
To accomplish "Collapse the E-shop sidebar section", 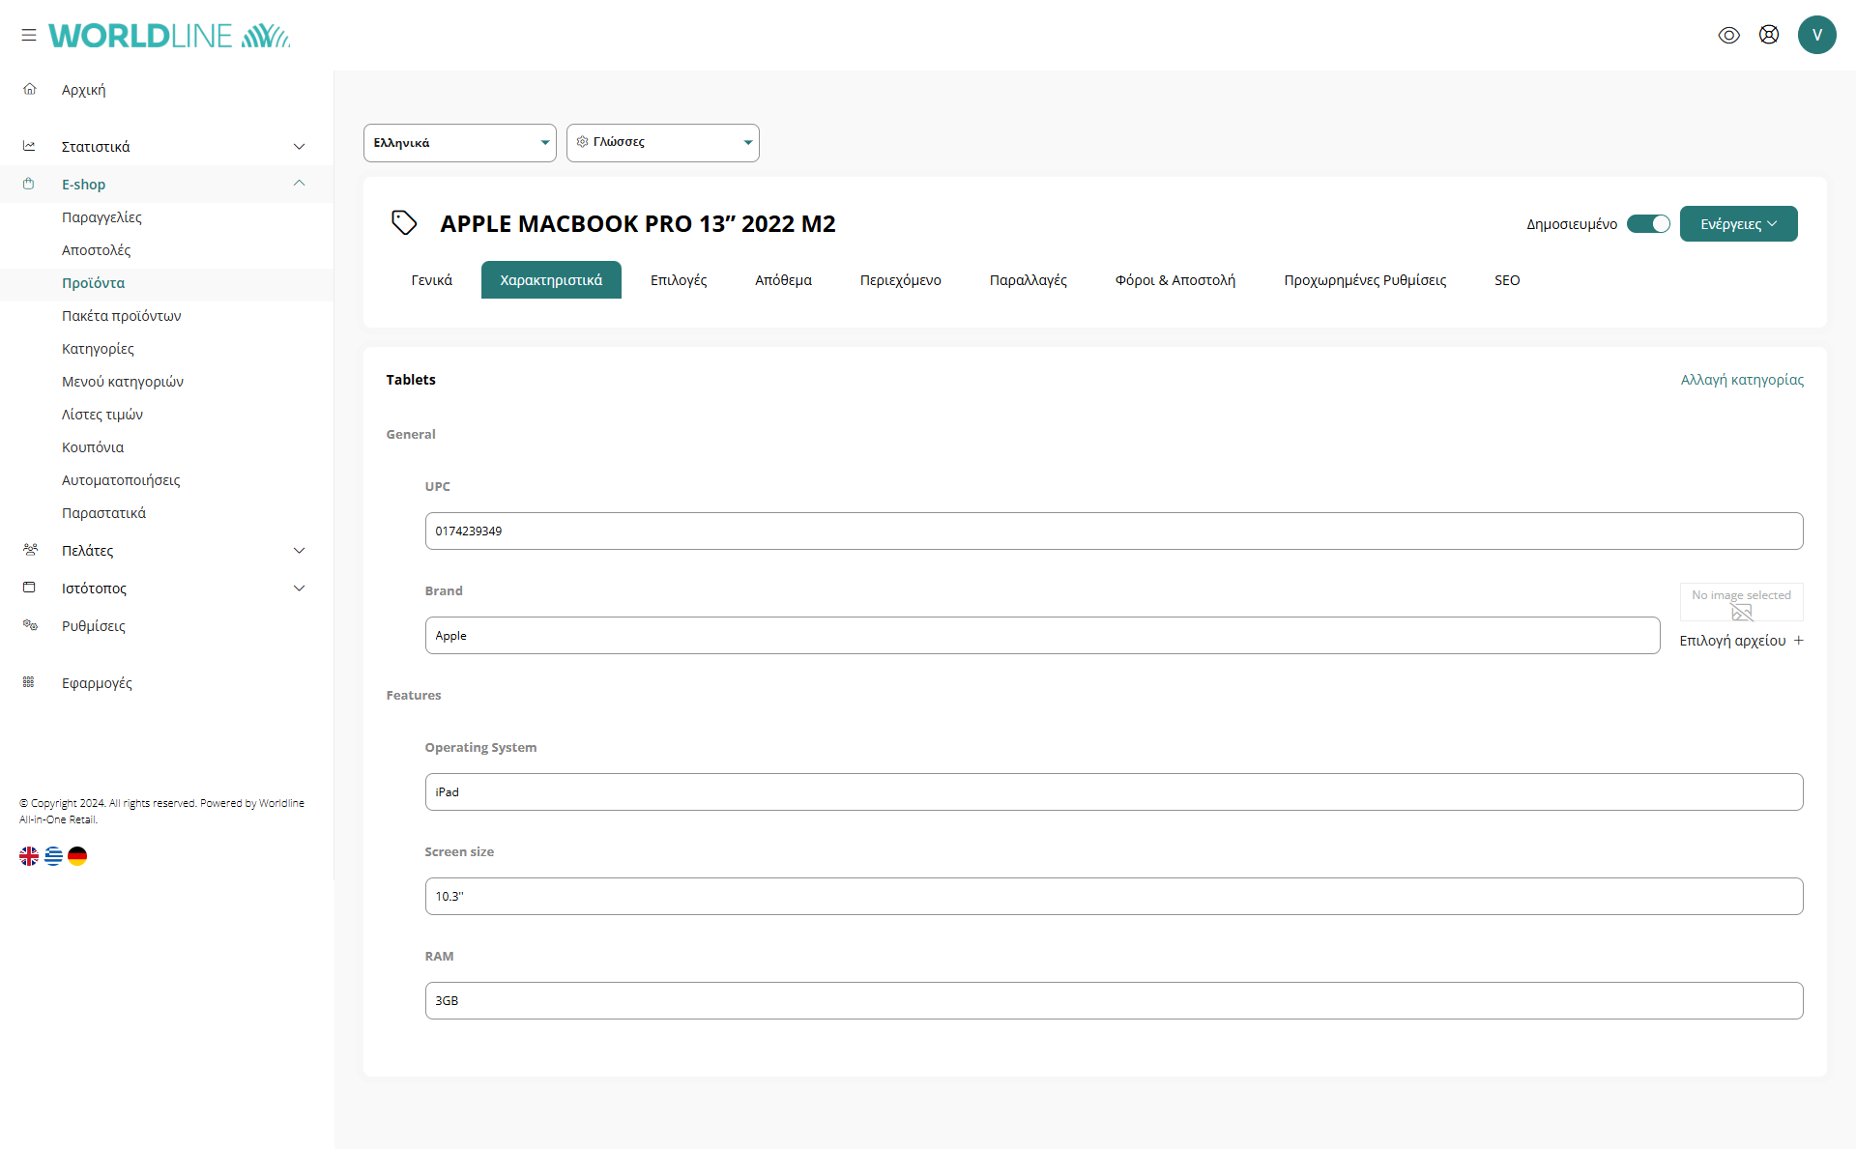I will (299, 184).
